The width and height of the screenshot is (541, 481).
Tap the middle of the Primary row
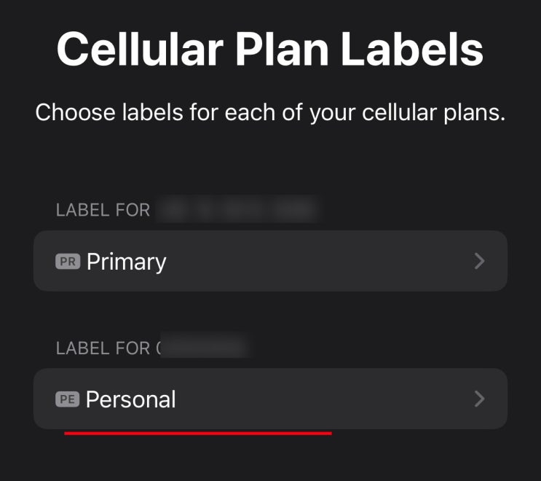click(270, 261)
